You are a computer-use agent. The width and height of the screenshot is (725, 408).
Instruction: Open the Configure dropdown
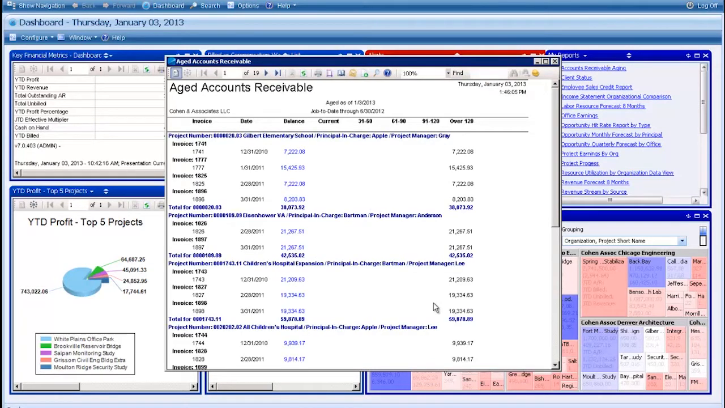click(x=32, y=37)
